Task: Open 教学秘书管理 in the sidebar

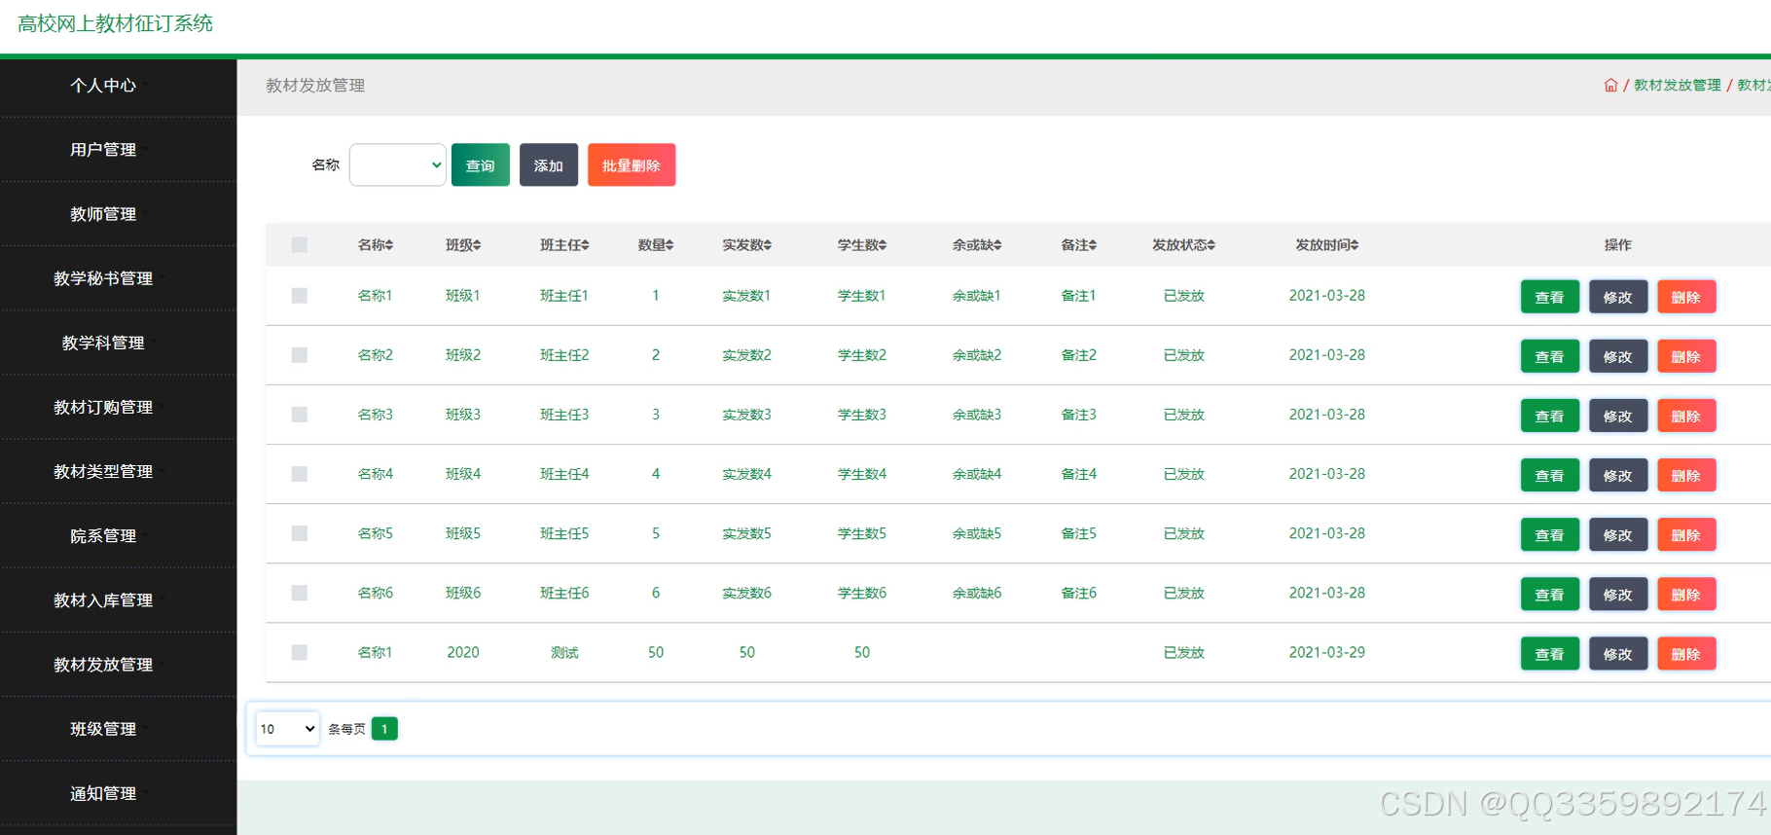Action: 103,278
